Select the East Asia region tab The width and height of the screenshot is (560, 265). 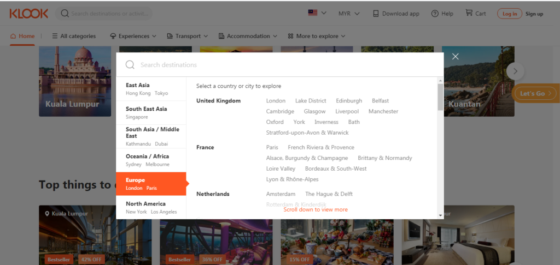(151, 89)
